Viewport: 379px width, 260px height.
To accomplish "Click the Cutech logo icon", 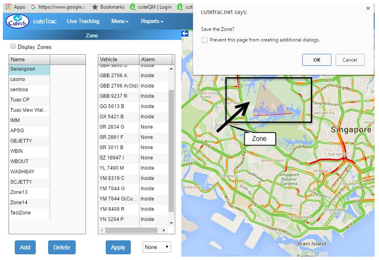I will coord(17,21).
